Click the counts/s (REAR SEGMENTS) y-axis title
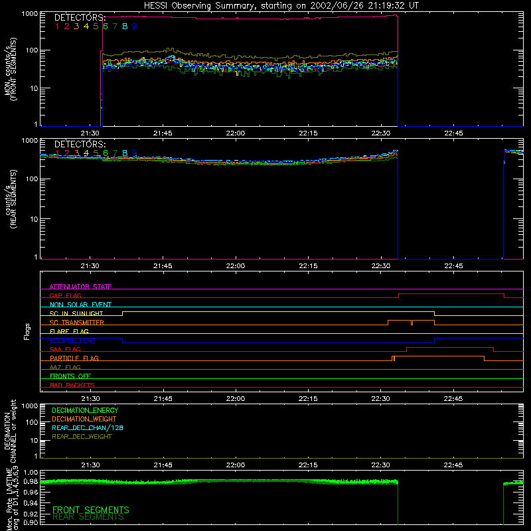Image resolution: width=531 pixels, height=531 pixels. pyautogui.click(x=10, y=198)
